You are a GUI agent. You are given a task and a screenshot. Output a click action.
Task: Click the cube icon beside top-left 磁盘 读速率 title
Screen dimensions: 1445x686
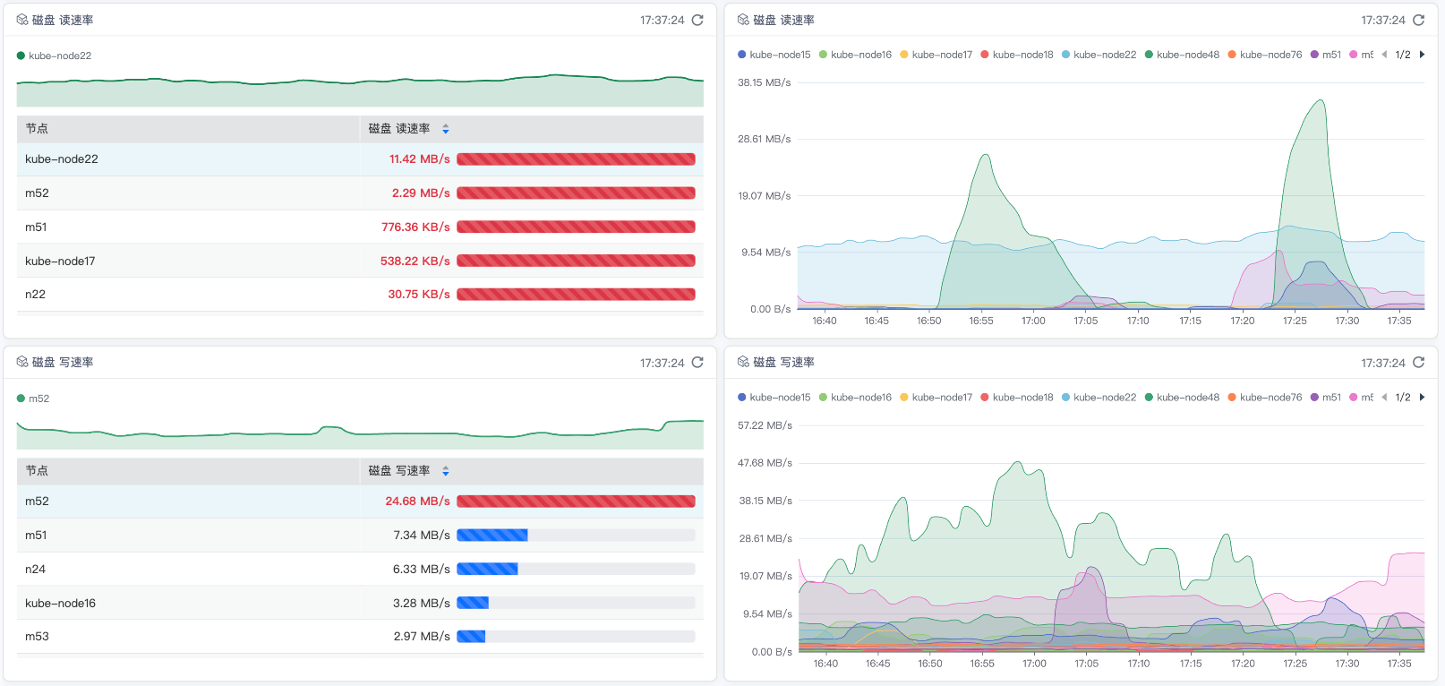[21, 20]
